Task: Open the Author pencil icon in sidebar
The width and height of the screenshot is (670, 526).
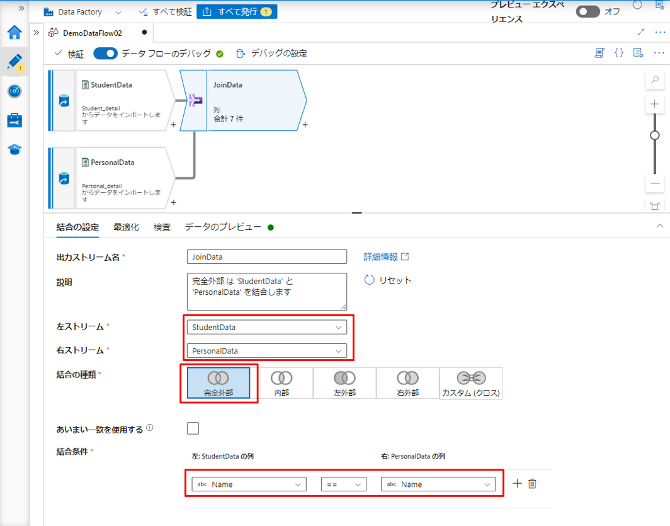Action: (14, 62)
